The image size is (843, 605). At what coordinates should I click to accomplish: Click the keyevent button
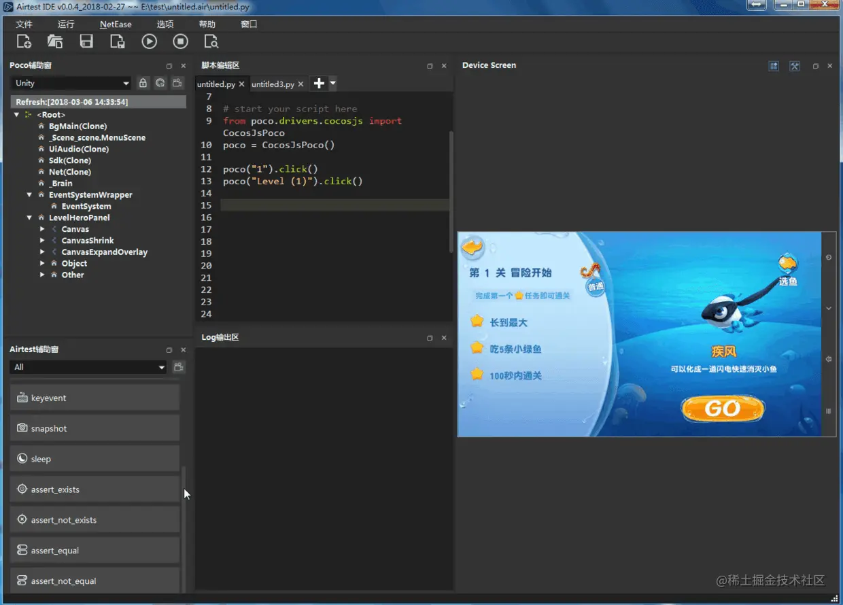94,398
